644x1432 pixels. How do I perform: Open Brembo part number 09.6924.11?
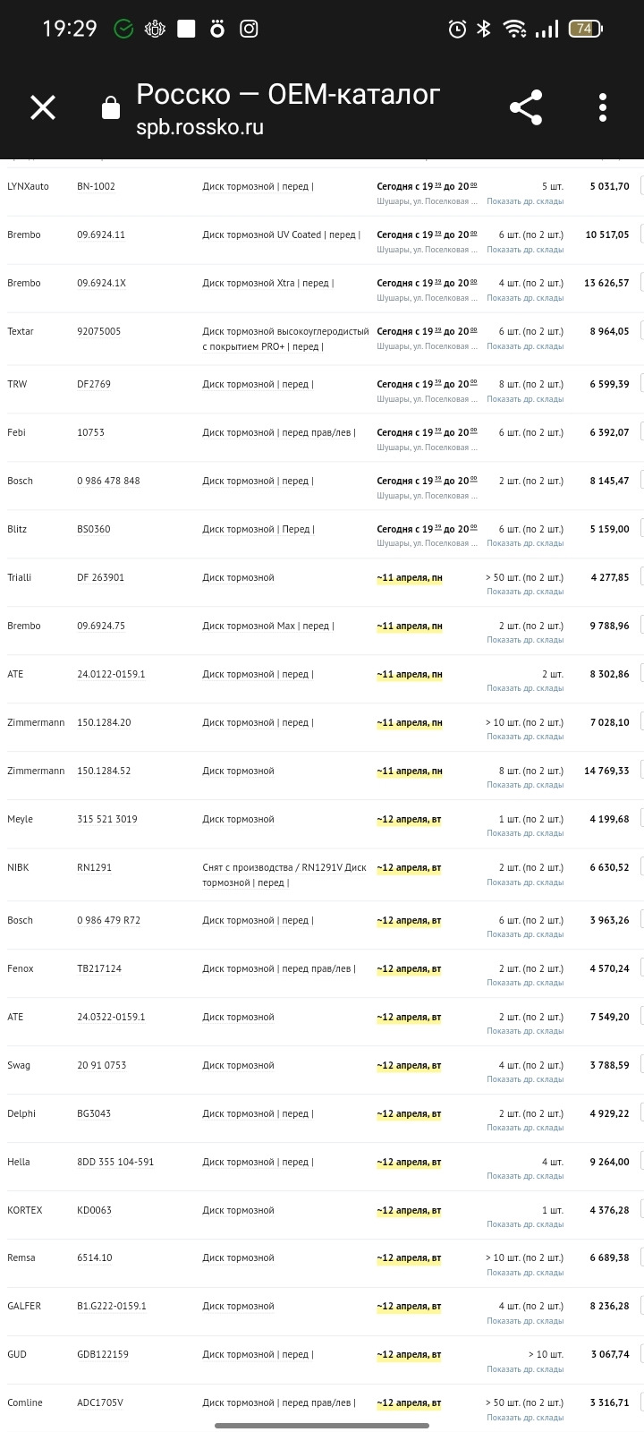point(101,234)
